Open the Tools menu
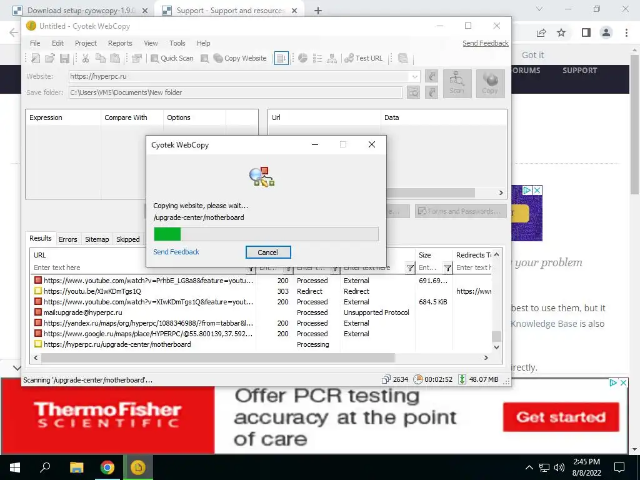Viewport: 640px width, 480px height. click(177, 43)
